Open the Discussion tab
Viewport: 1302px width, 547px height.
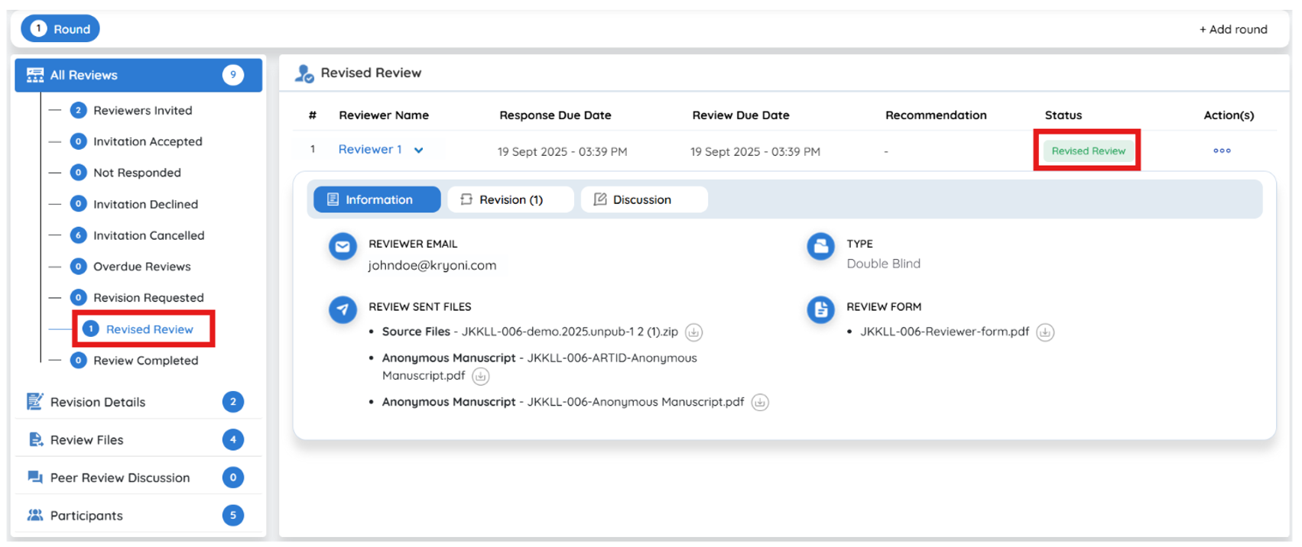coord(644,199)
